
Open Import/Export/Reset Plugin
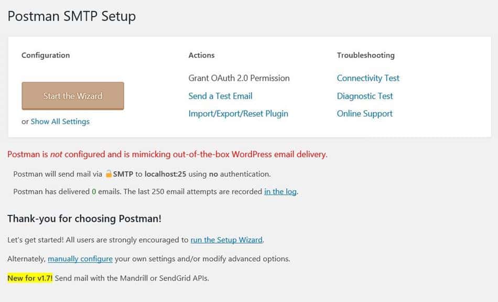pos(239,114)
